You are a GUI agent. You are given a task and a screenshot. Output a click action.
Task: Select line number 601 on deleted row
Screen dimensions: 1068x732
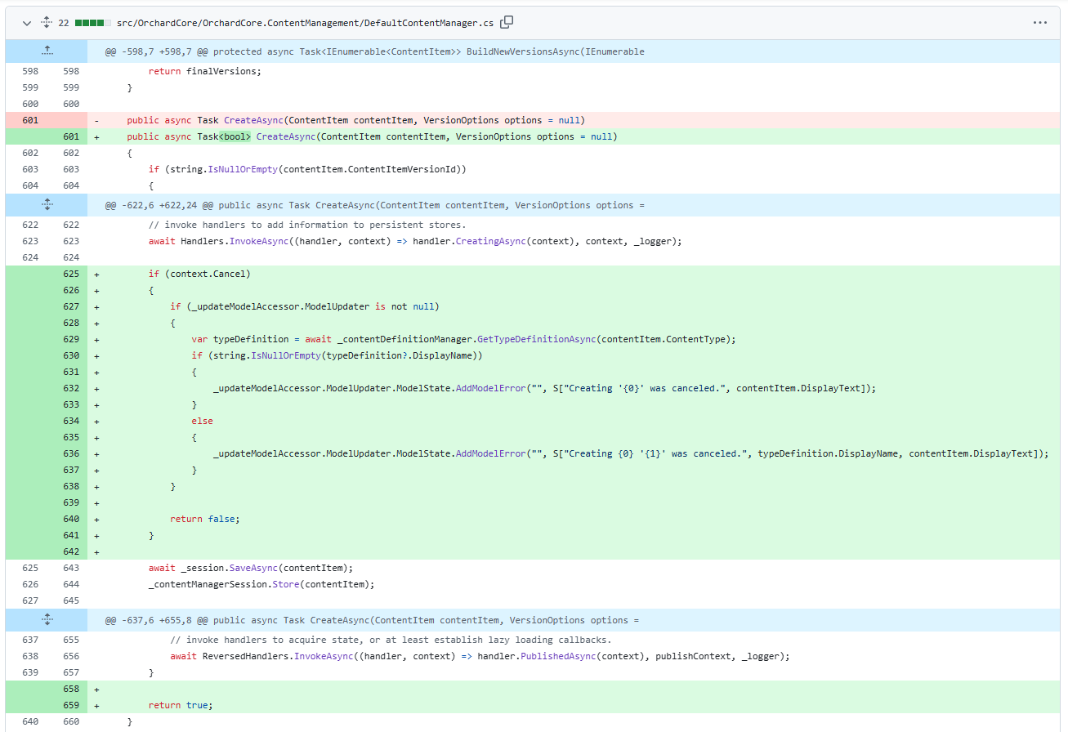(x=30, y=120)
